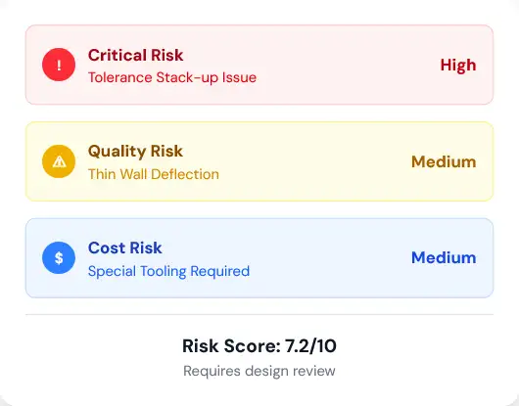Click the Requires design review note
The image size is (519, 406).
pyautogui.click(x=259, y=371)
